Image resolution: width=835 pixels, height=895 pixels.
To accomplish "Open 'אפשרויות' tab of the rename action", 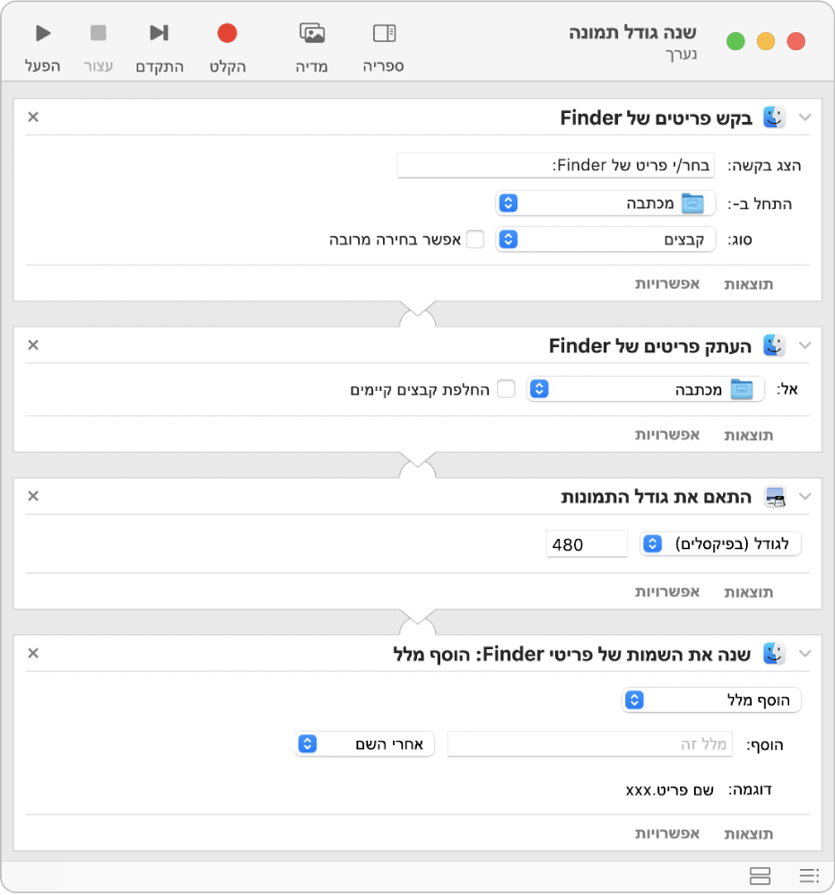I will point(667,833).
